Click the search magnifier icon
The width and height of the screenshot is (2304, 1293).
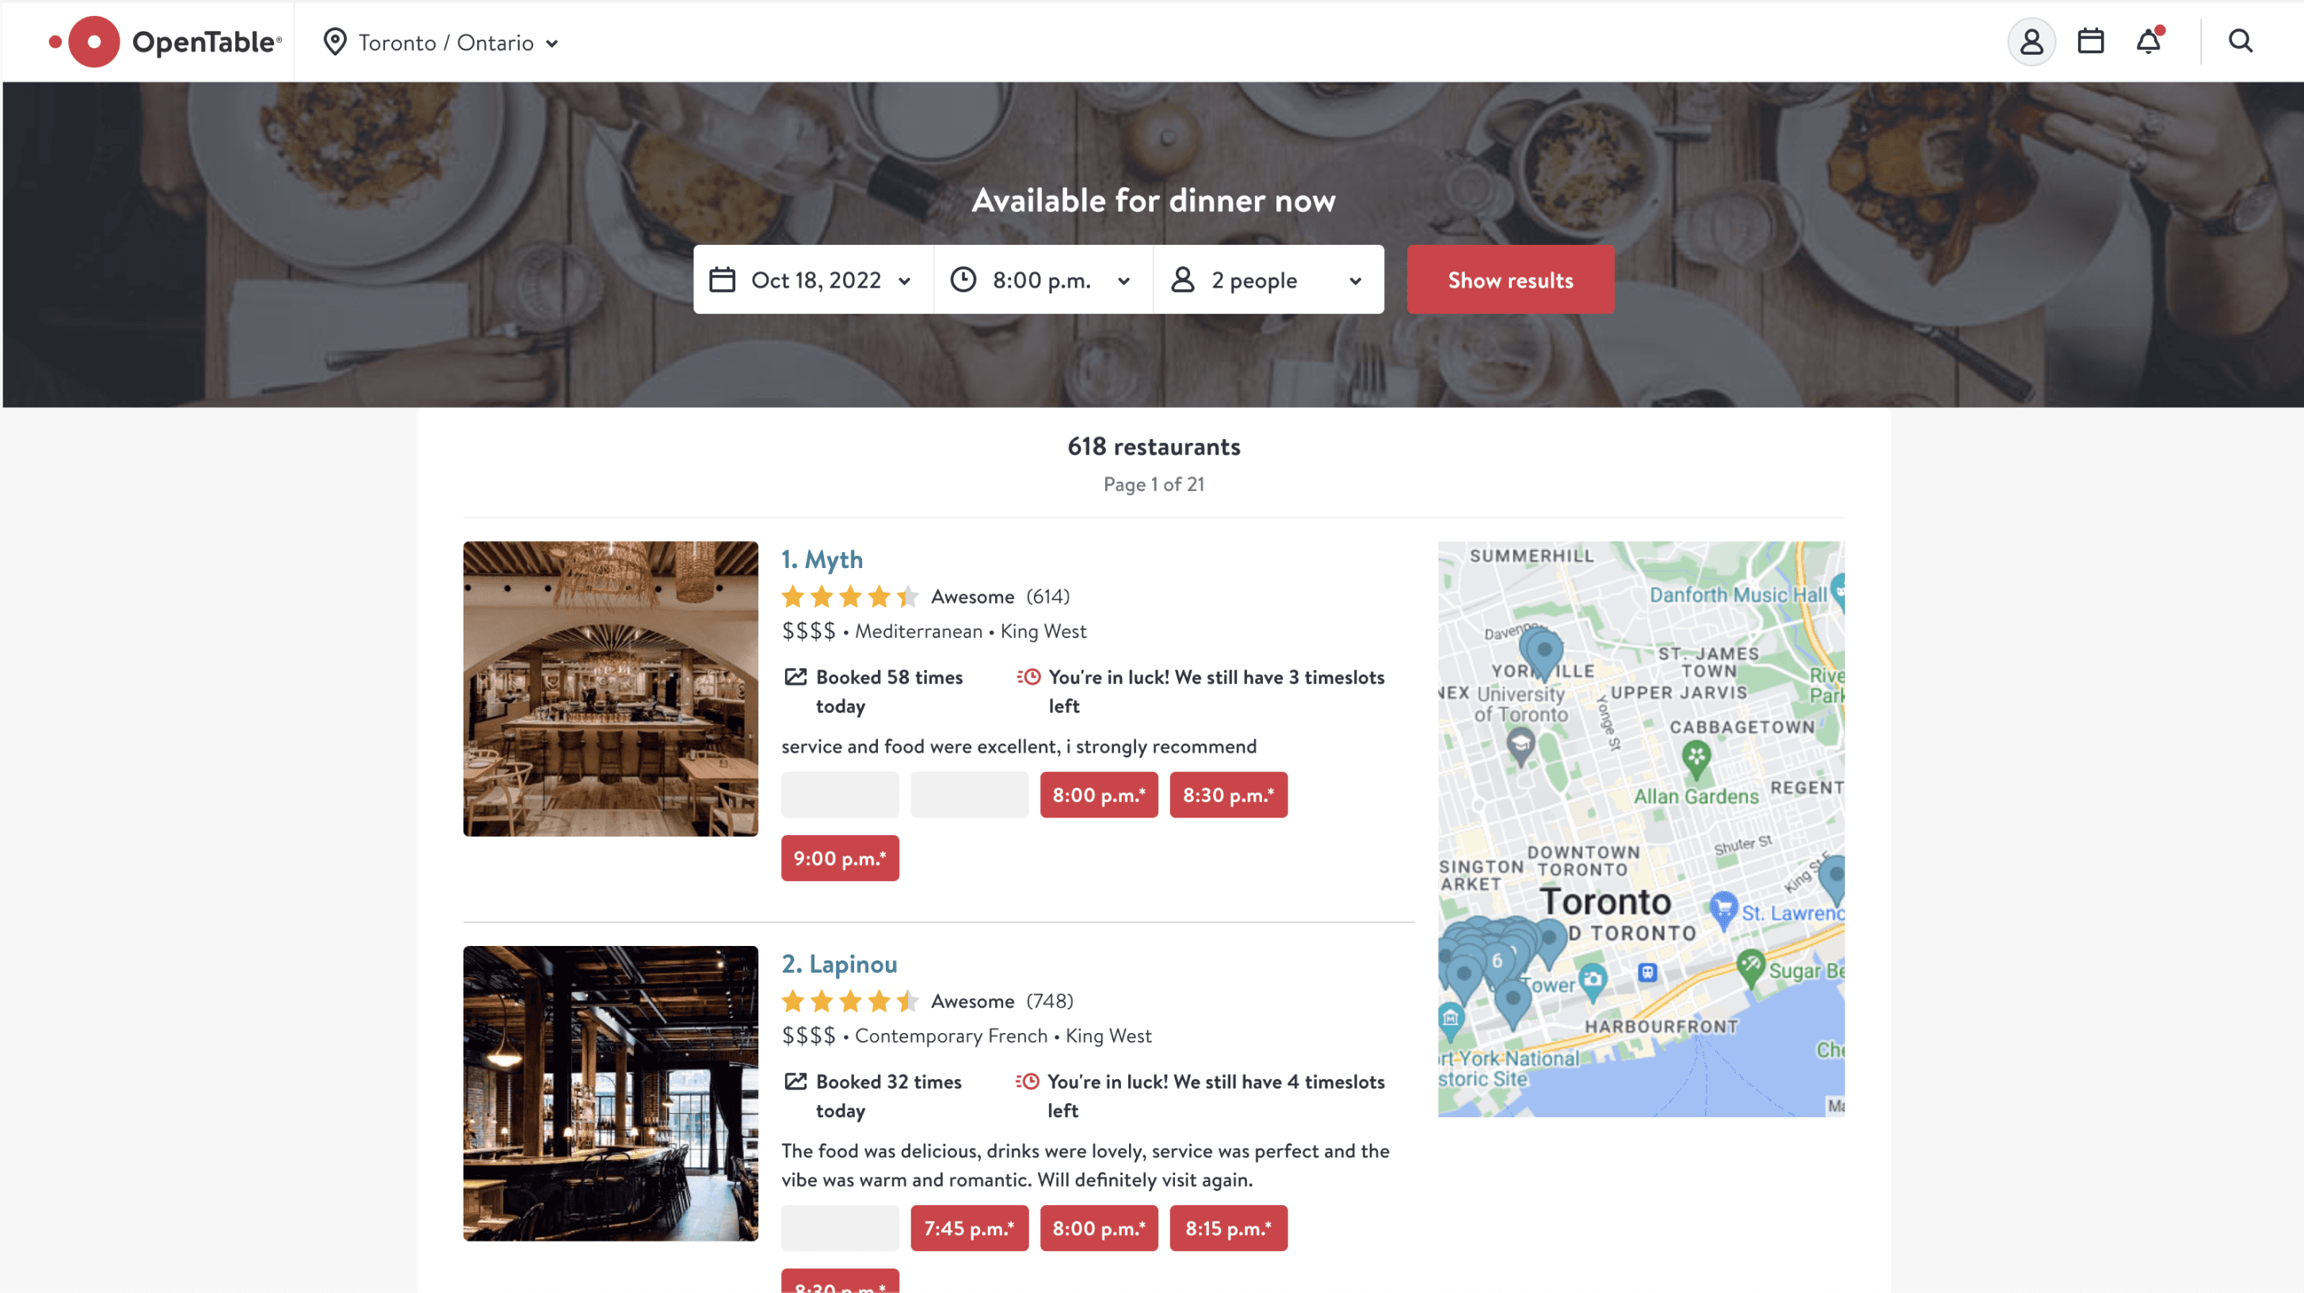(x=2240, y=41)
